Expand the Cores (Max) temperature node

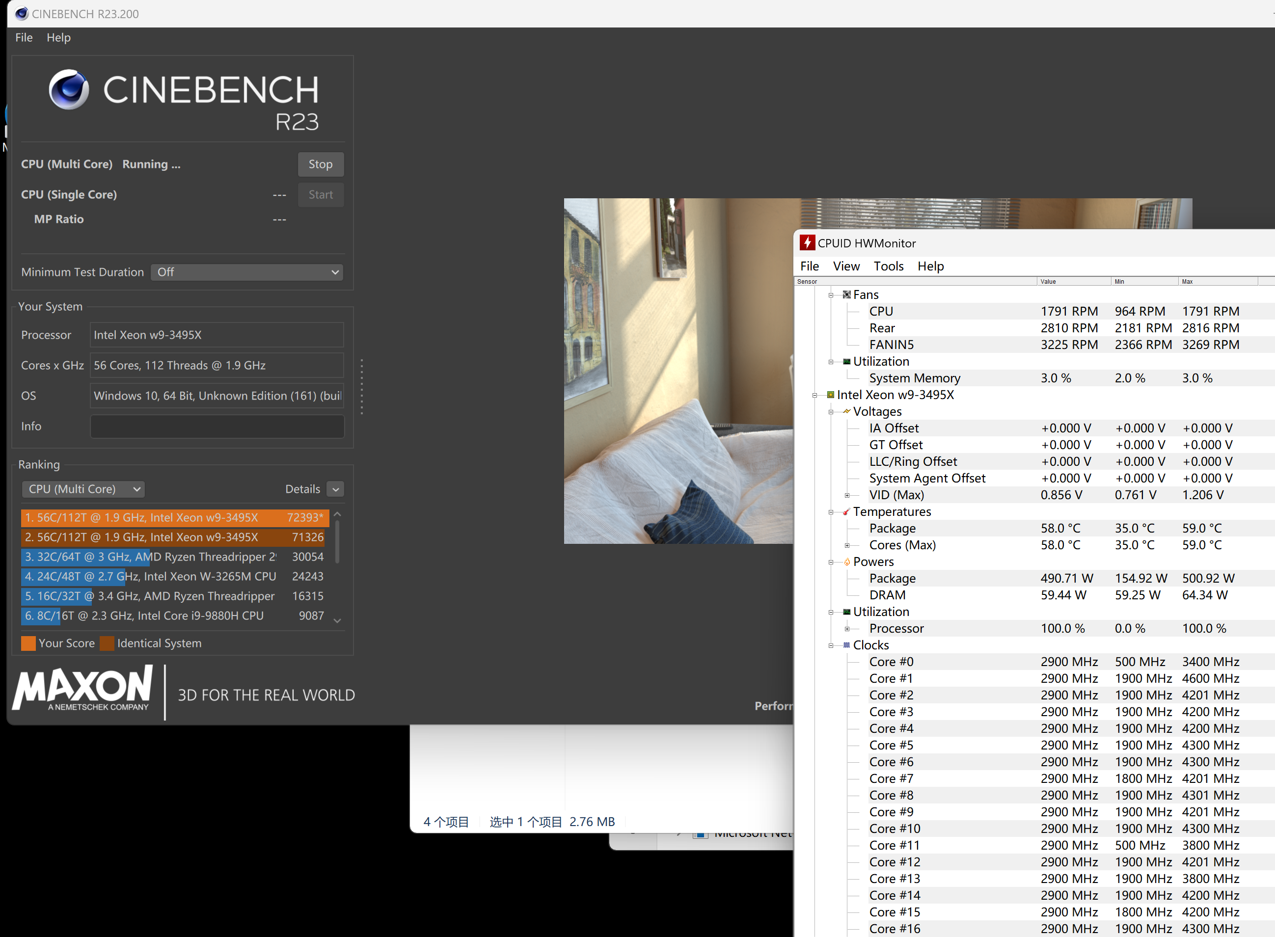pyautogui.click(x=847, y=545)
